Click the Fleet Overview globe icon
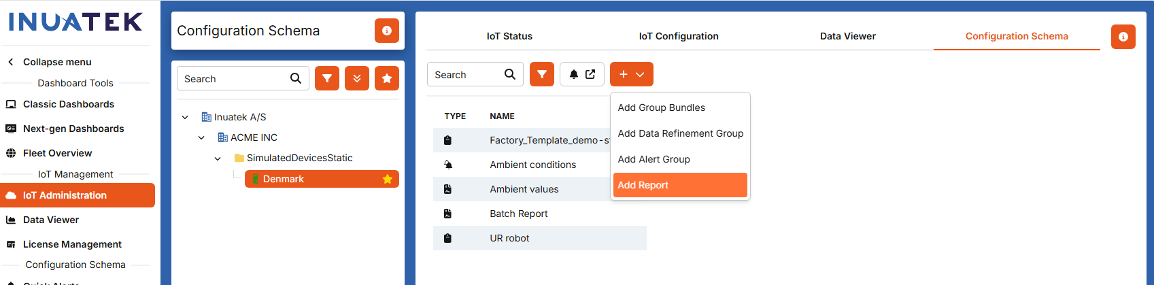 [x=11, y=153]
